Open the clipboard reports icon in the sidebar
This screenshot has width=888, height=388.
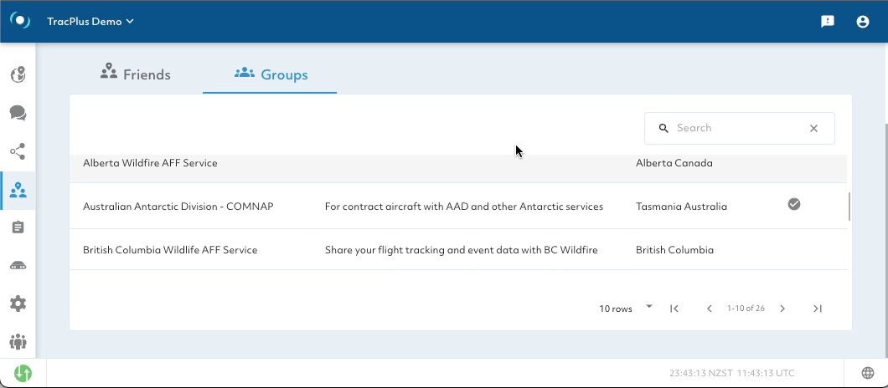click(18, 227)
